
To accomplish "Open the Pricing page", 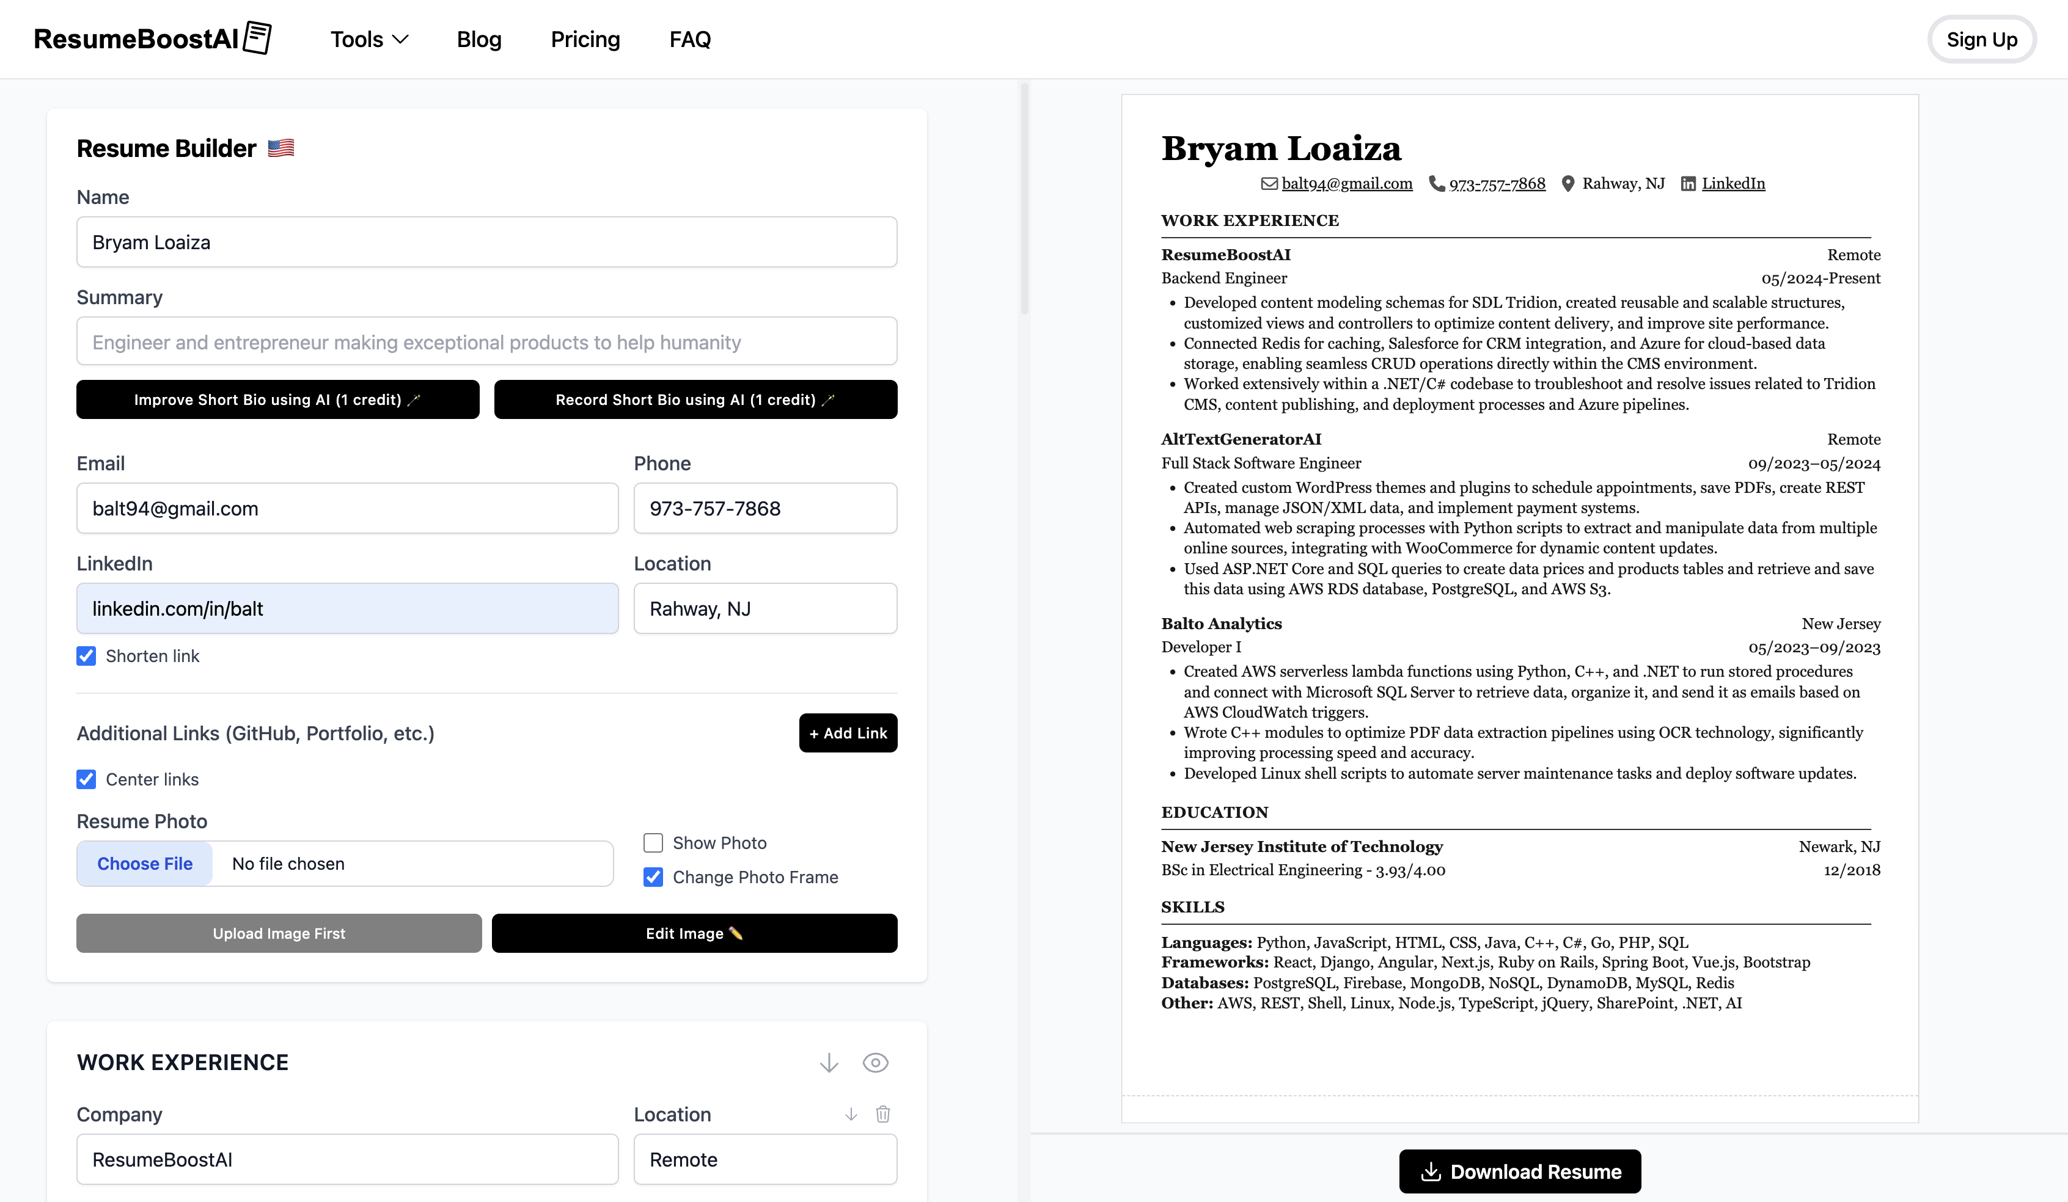I will pyautogui.click(x=585, y=38).
